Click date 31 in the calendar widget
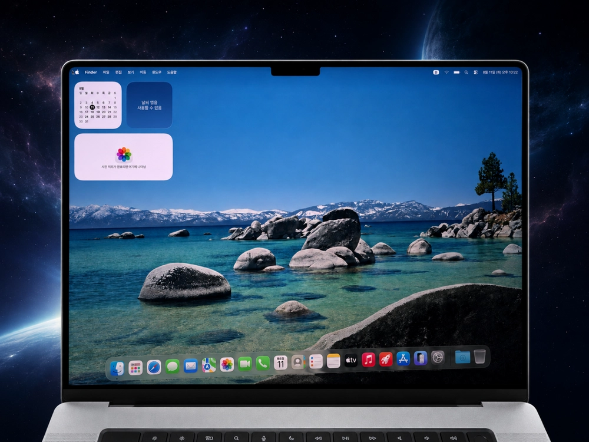The image size is (589, 442). point(87,122)
